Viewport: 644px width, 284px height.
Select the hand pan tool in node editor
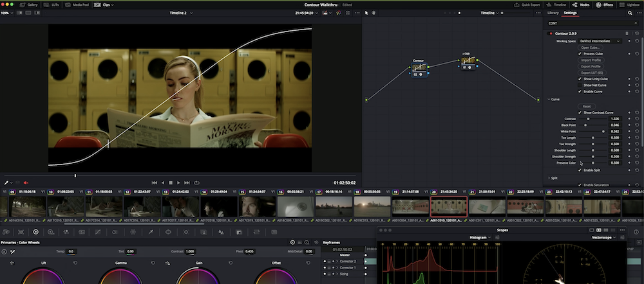point(374,13)
